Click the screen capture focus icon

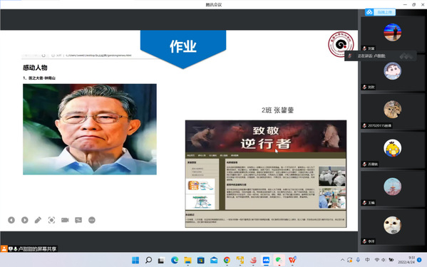[51, 220]
